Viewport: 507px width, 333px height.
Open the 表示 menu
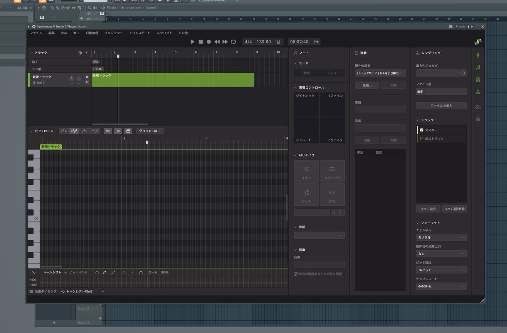pyautogui.click(x=64, y=33)
